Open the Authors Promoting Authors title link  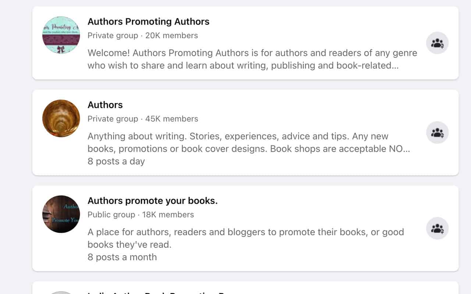click(148, 22)
